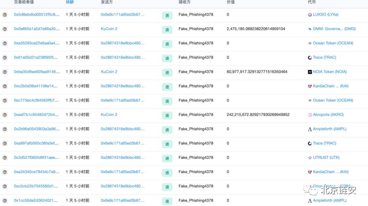Click the 价值 column header

tap(231, 2)
